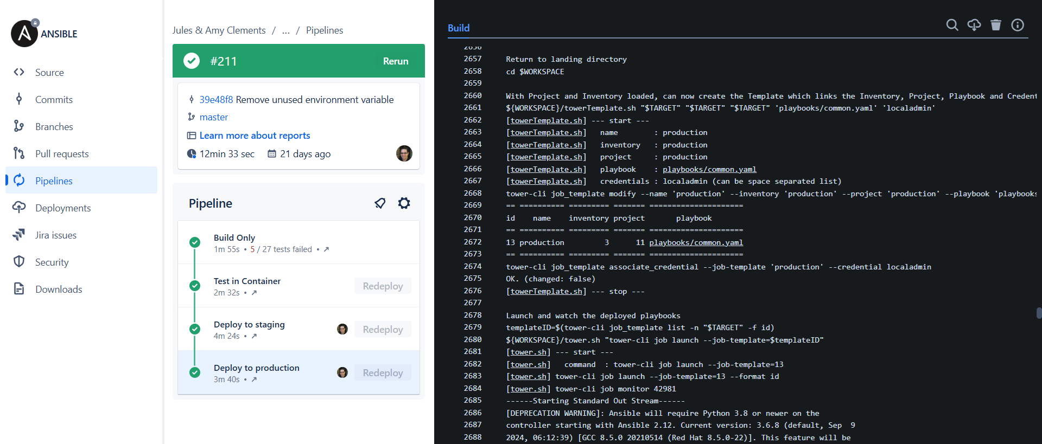Show build log info icon
Viewport: 1042px width, 444px height.
click(x=1018, y=25)
